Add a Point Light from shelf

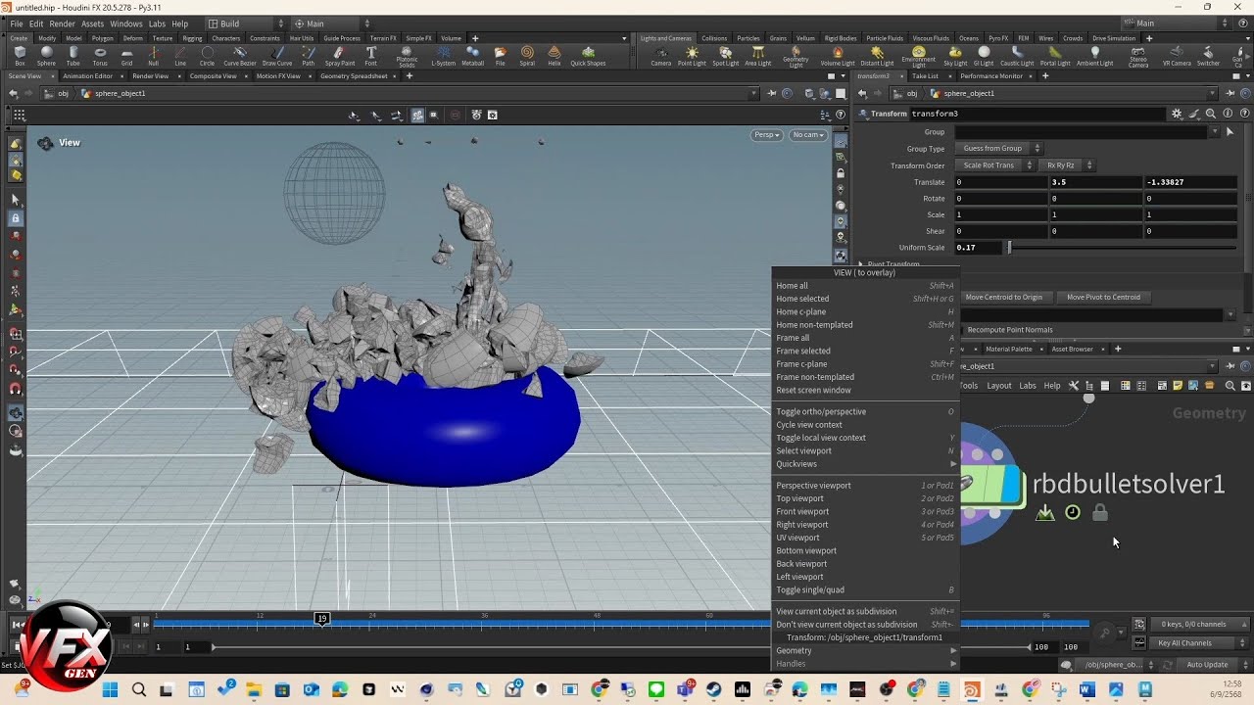[692, 56]
